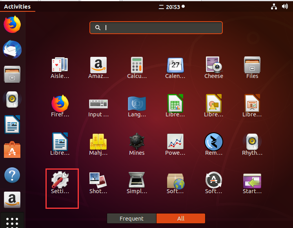Launch Software Updater circular-arrows icon
The image size is (293, 228).
coord(214,183)
